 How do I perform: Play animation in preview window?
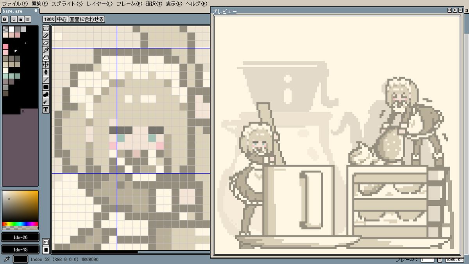pos(455,11)
